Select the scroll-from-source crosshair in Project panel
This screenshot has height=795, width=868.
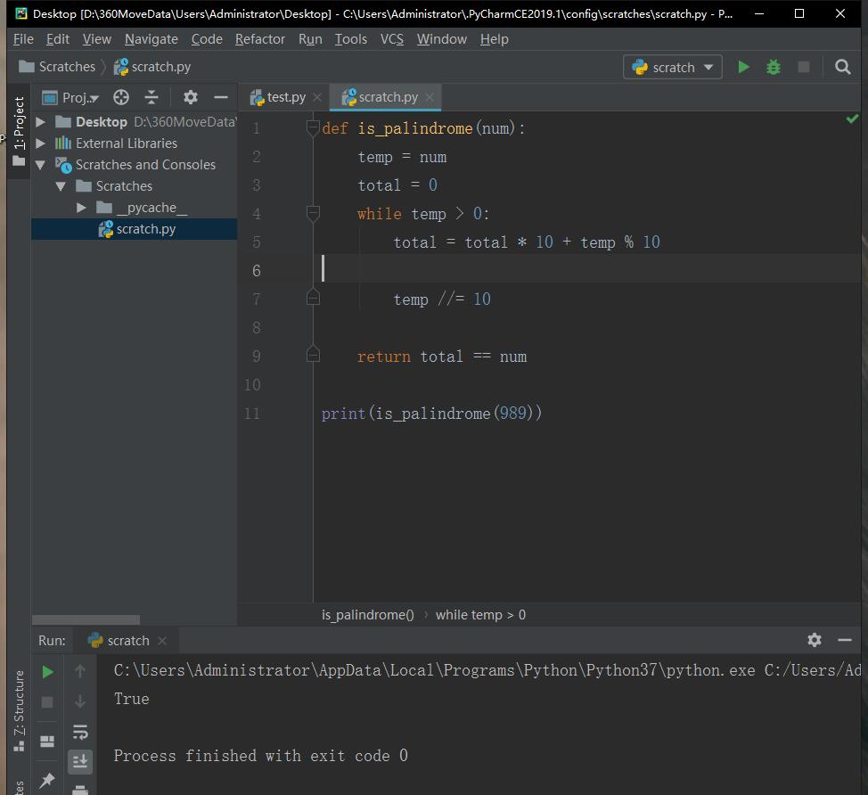(x=121, y=96)
